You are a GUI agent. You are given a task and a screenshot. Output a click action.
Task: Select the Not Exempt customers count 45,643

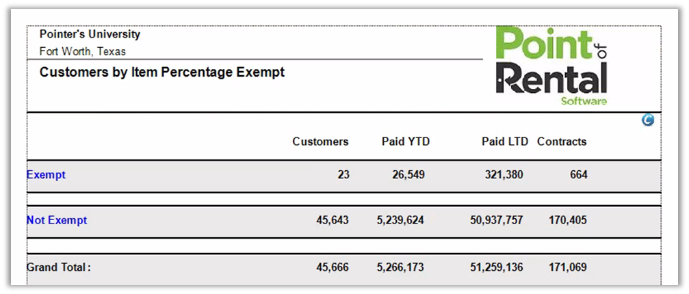[x=333, y=221]
